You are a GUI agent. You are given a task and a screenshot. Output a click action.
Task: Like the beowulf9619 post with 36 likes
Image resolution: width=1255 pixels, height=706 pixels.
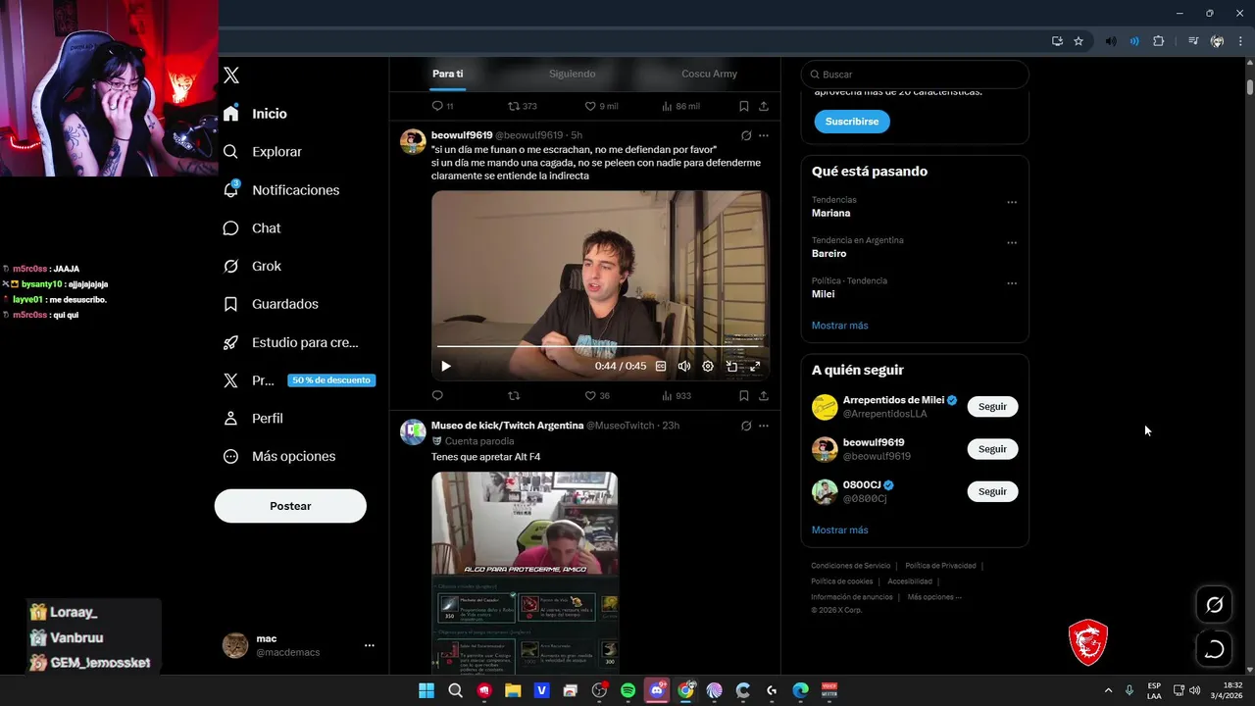[597, 396]
